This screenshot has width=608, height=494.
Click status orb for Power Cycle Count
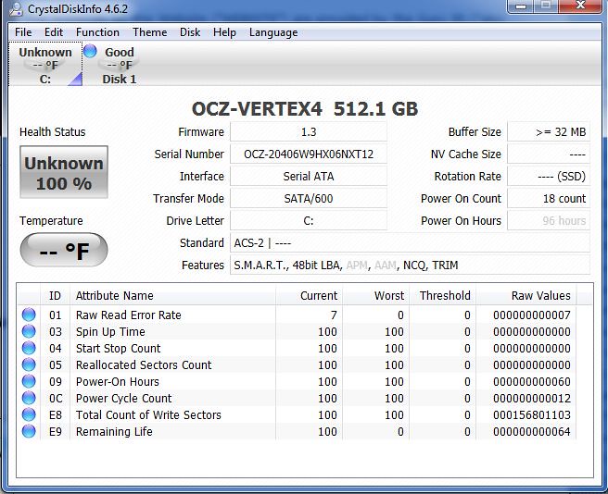tap(29, 398)
